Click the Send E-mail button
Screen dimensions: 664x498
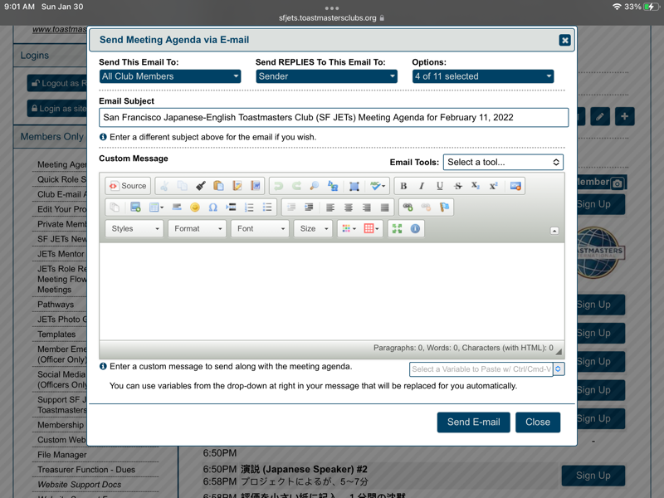[473, 422]
